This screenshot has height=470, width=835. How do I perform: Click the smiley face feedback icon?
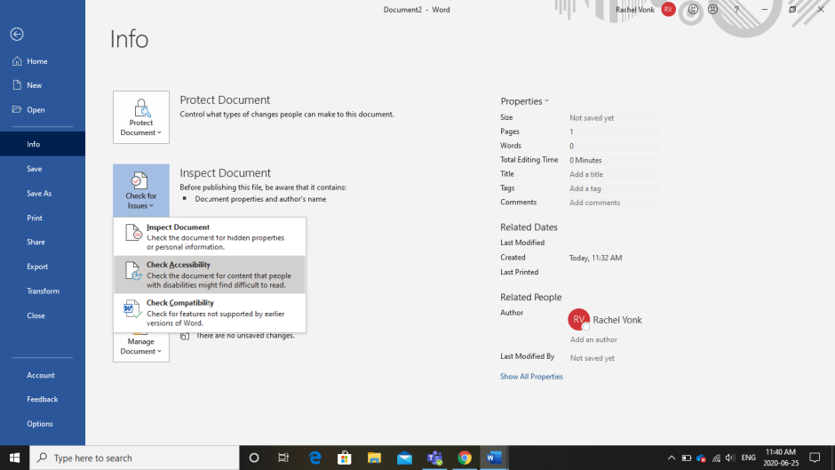click(693, 10)
